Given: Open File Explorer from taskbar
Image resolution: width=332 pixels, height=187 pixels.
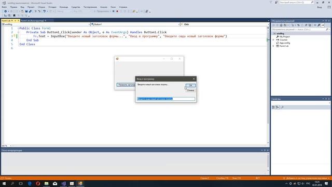Looking at the screenshot, I should pyautogui.click(x=46, y=183).
